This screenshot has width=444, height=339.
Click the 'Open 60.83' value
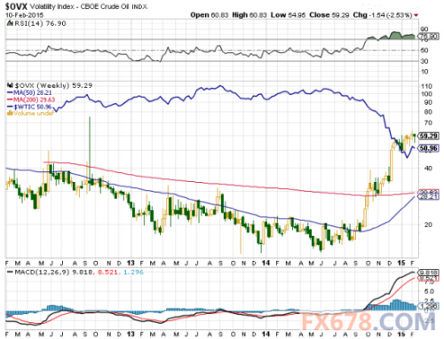[210, 15]
